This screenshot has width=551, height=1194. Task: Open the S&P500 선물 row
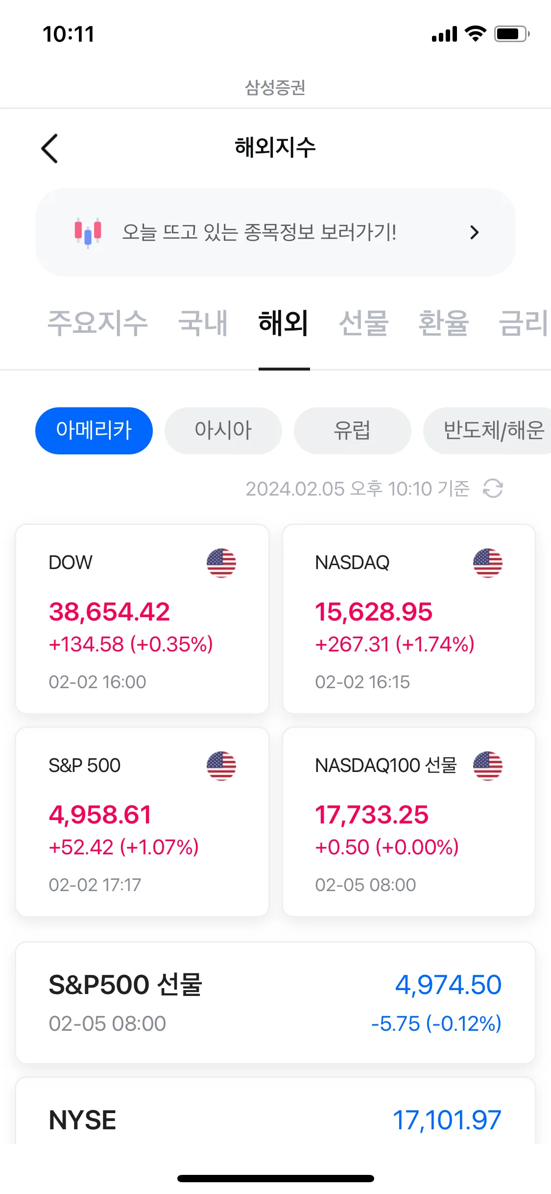coord(275,1002)
